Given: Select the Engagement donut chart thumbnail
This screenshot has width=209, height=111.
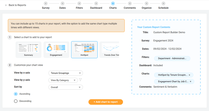Looking at the screenshot, I should click(56, 50).
